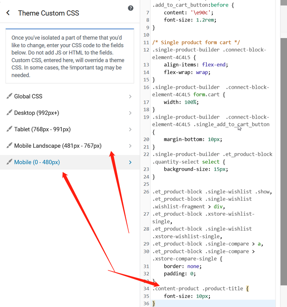This screenshot has width=287, height=307.
Task: Click the 'padding: 0;' code line
Action: point(180,274)
